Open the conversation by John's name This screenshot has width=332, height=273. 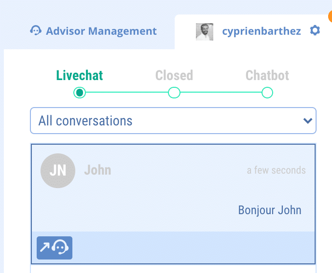coord(97,170)
